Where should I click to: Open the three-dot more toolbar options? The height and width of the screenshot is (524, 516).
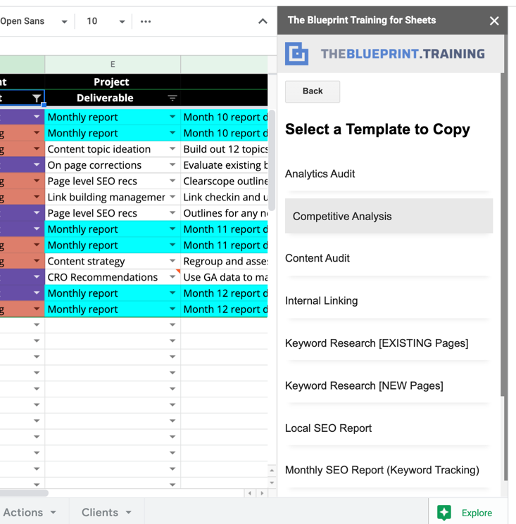point(146,21)
